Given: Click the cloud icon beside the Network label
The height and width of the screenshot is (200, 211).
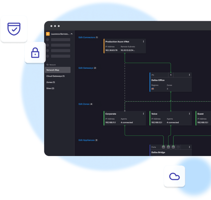Looking at the screenshot, I should (x=47, y=64).
